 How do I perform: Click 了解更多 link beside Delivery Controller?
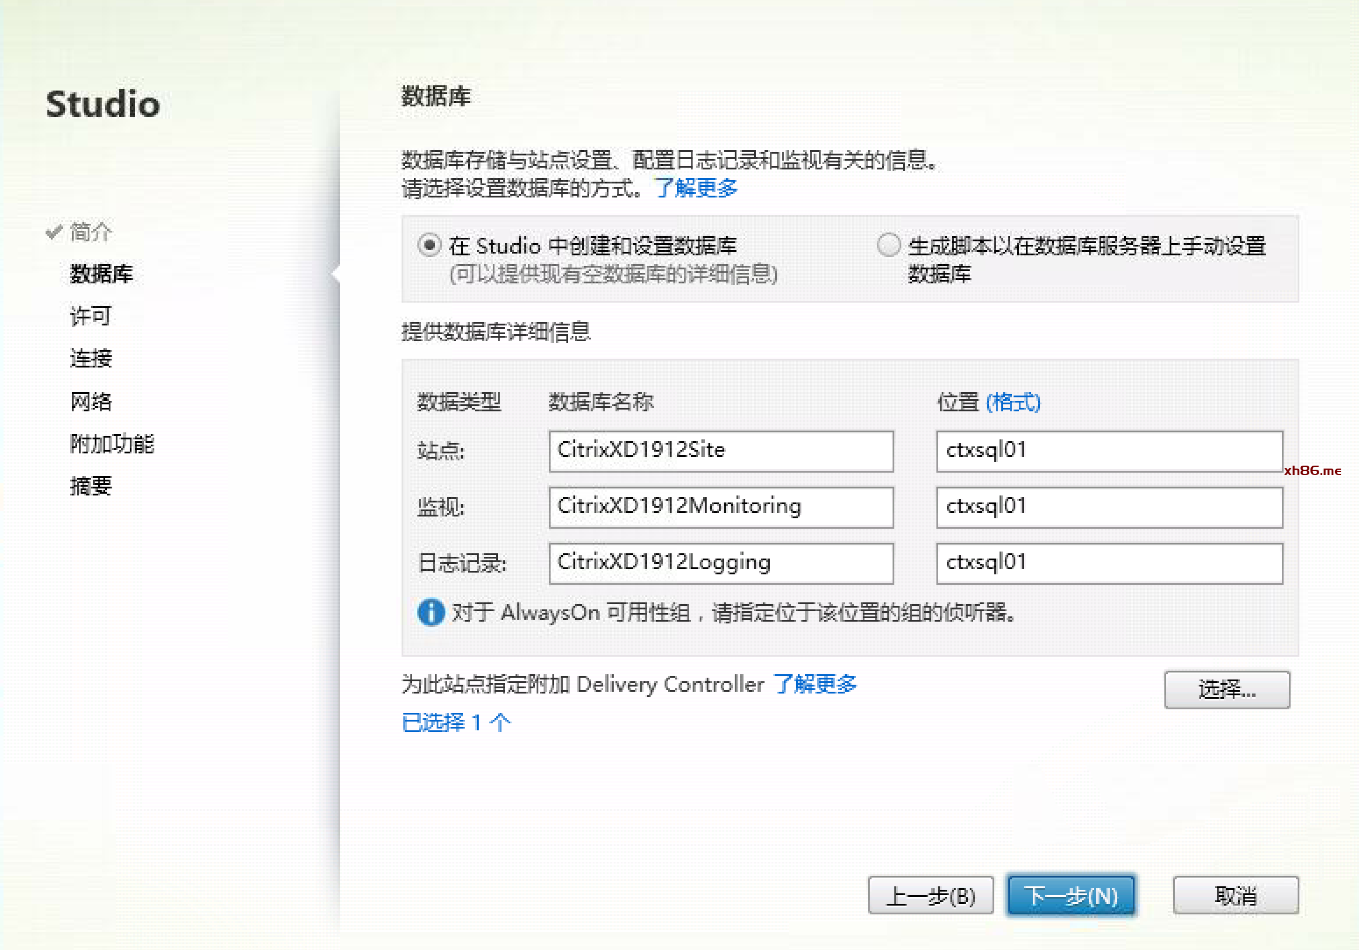click(814, 684)
